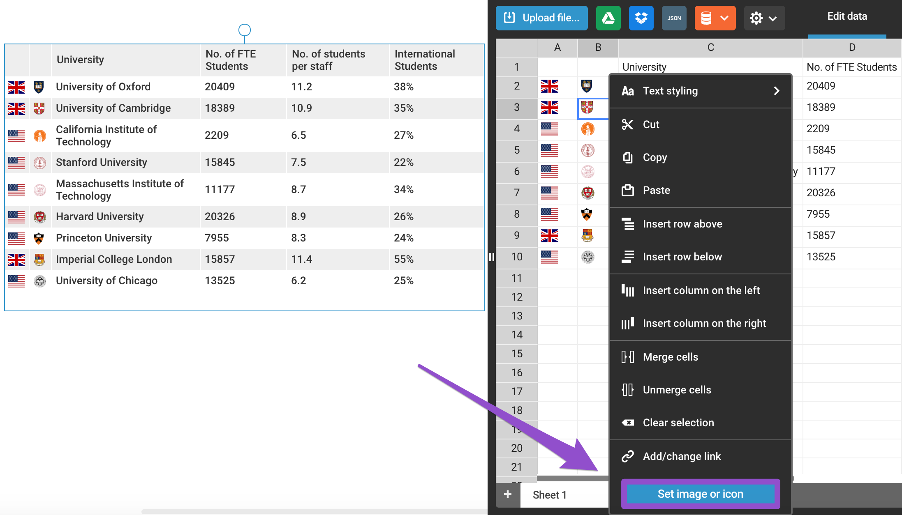Select Insert column on the right
902x515 pixels.
701,323
